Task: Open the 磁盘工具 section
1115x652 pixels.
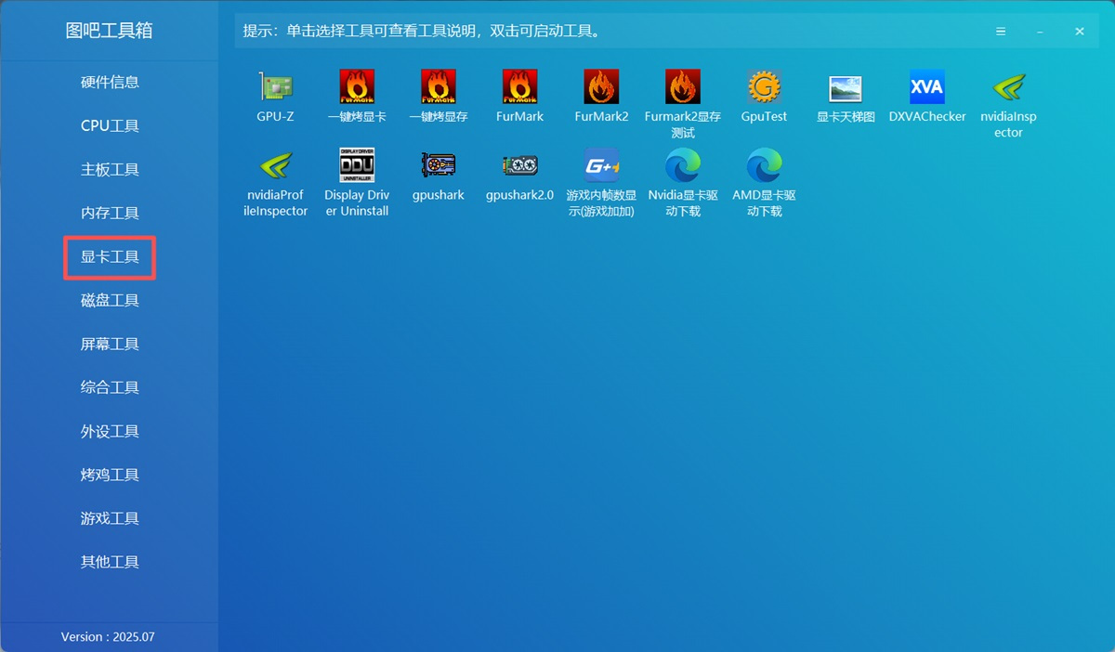Action: (x=109, y=300)
